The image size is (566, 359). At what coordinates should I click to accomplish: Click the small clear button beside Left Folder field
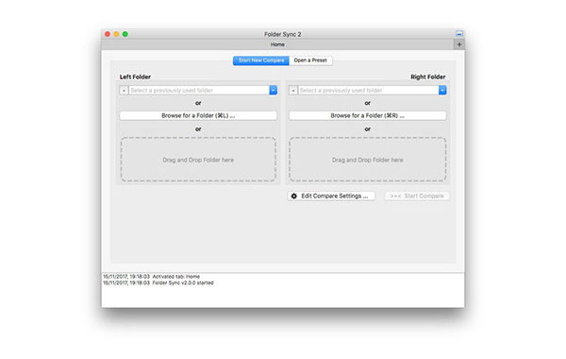[x=124, y=90]
